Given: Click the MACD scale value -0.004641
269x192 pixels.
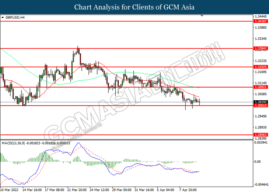Looking at the screenshot, I should (261, 185).
